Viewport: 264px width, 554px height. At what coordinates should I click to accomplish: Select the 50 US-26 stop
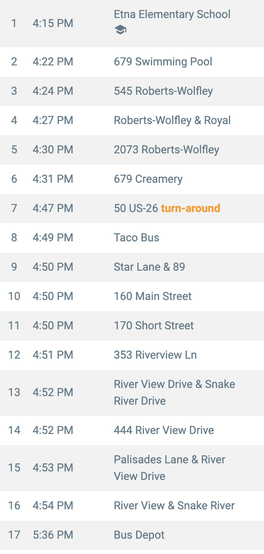click(x=132, y=208)
